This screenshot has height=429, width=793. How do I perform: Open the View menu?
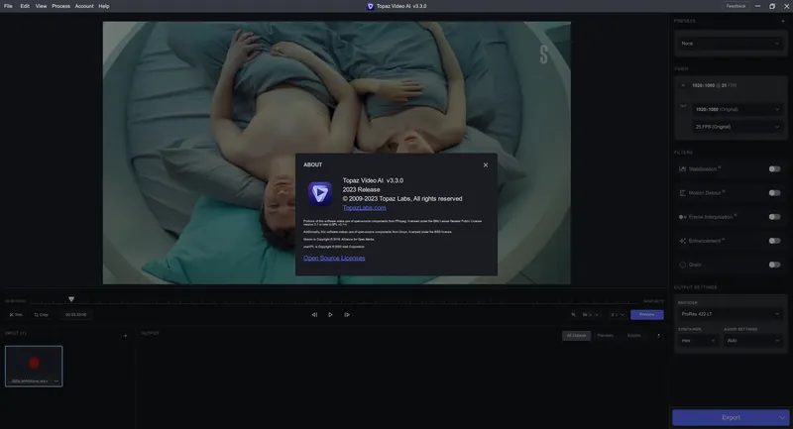(x=41, y=6)
